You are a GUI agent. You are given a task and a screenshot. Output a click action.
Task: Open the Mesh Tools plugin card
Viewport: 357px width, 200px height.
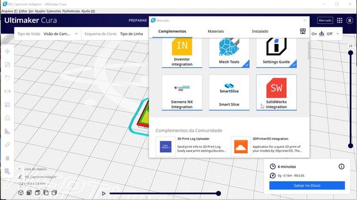coord(229,53)
